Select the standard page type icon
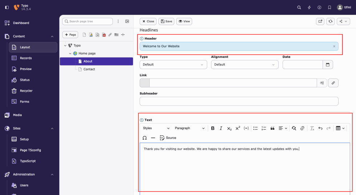Image resolution: width=356 pixels, height=195 pixels. coord(84,35)
